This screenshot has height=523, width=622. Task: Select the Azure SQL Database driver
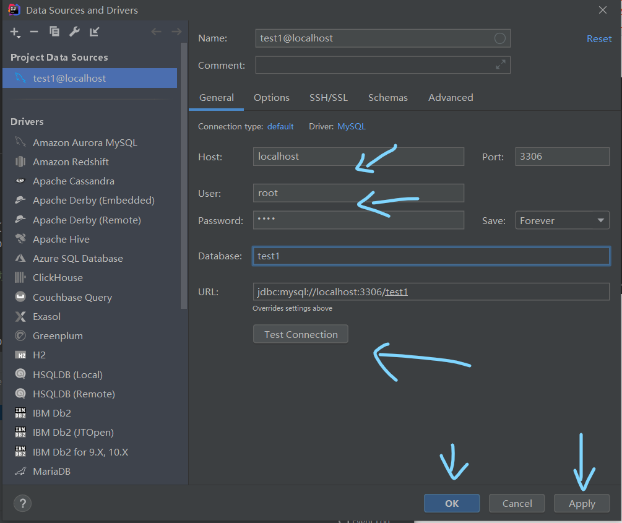point(78,258)
